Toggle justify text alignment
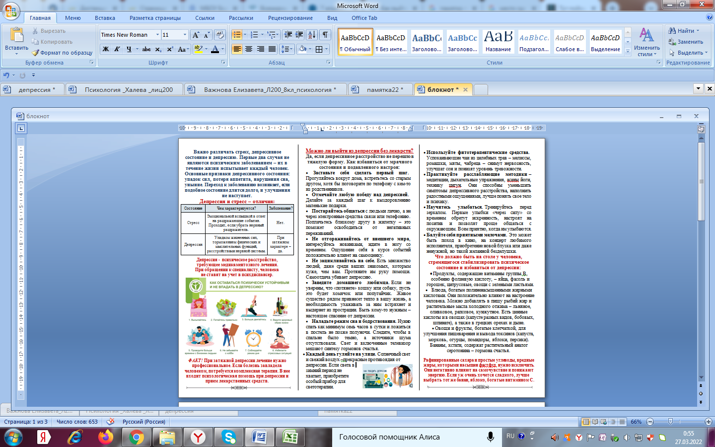715x447 pixels. pyautogui.click(x=272, y=49)
